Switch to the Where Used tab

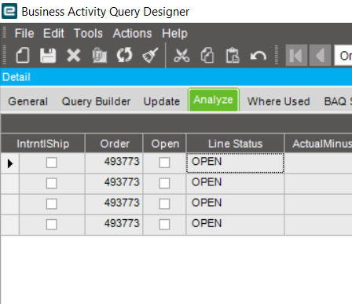click(279, 101)
